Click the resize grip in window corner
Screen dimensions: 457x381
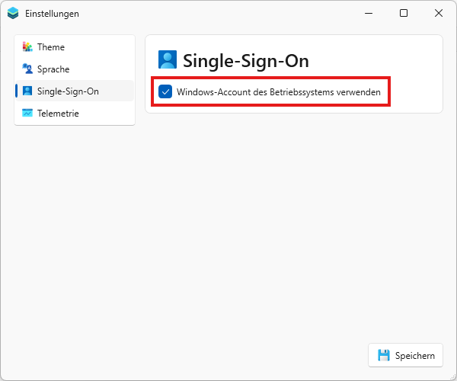[x=452, y=376]
